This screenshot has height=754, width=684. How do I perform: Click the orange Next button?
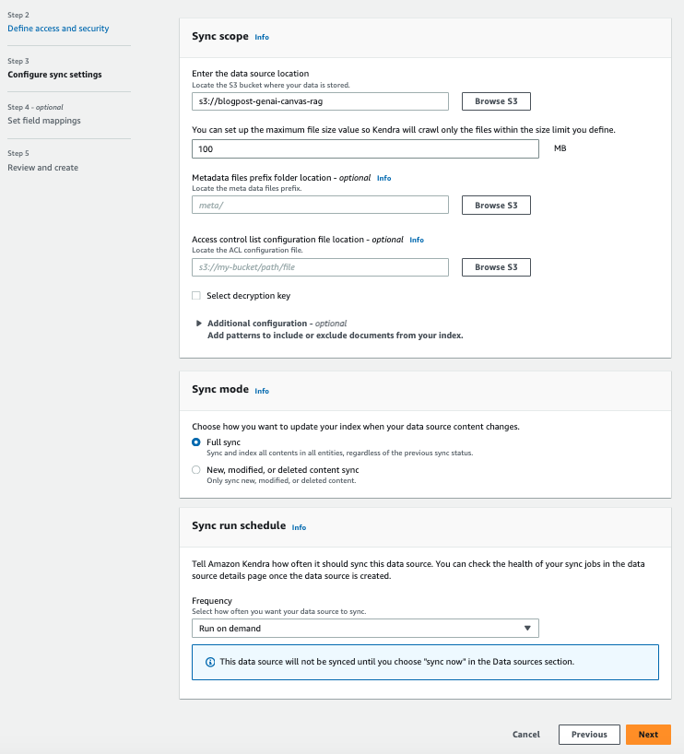point(648,735)
